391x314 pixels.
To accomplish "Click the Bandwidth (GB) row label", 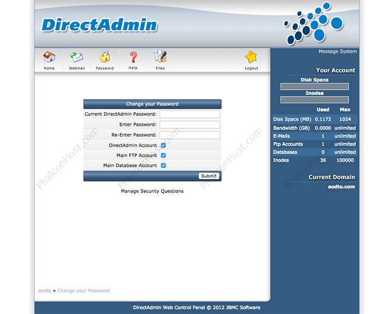I will click(291, 128).
